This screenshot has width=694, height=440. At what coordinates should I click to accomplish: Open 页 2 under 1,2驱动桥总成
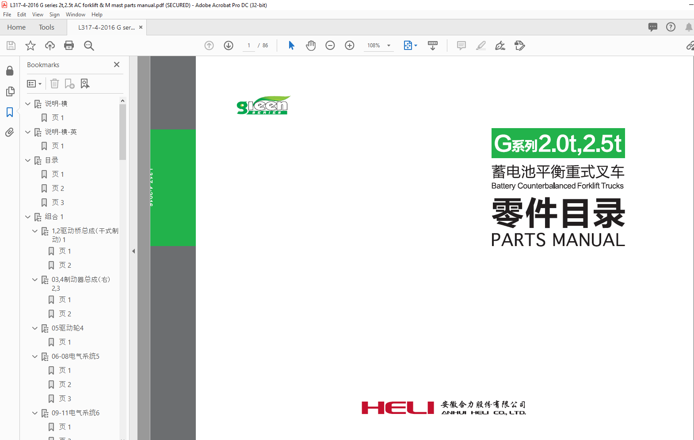(x=65, y=265)
